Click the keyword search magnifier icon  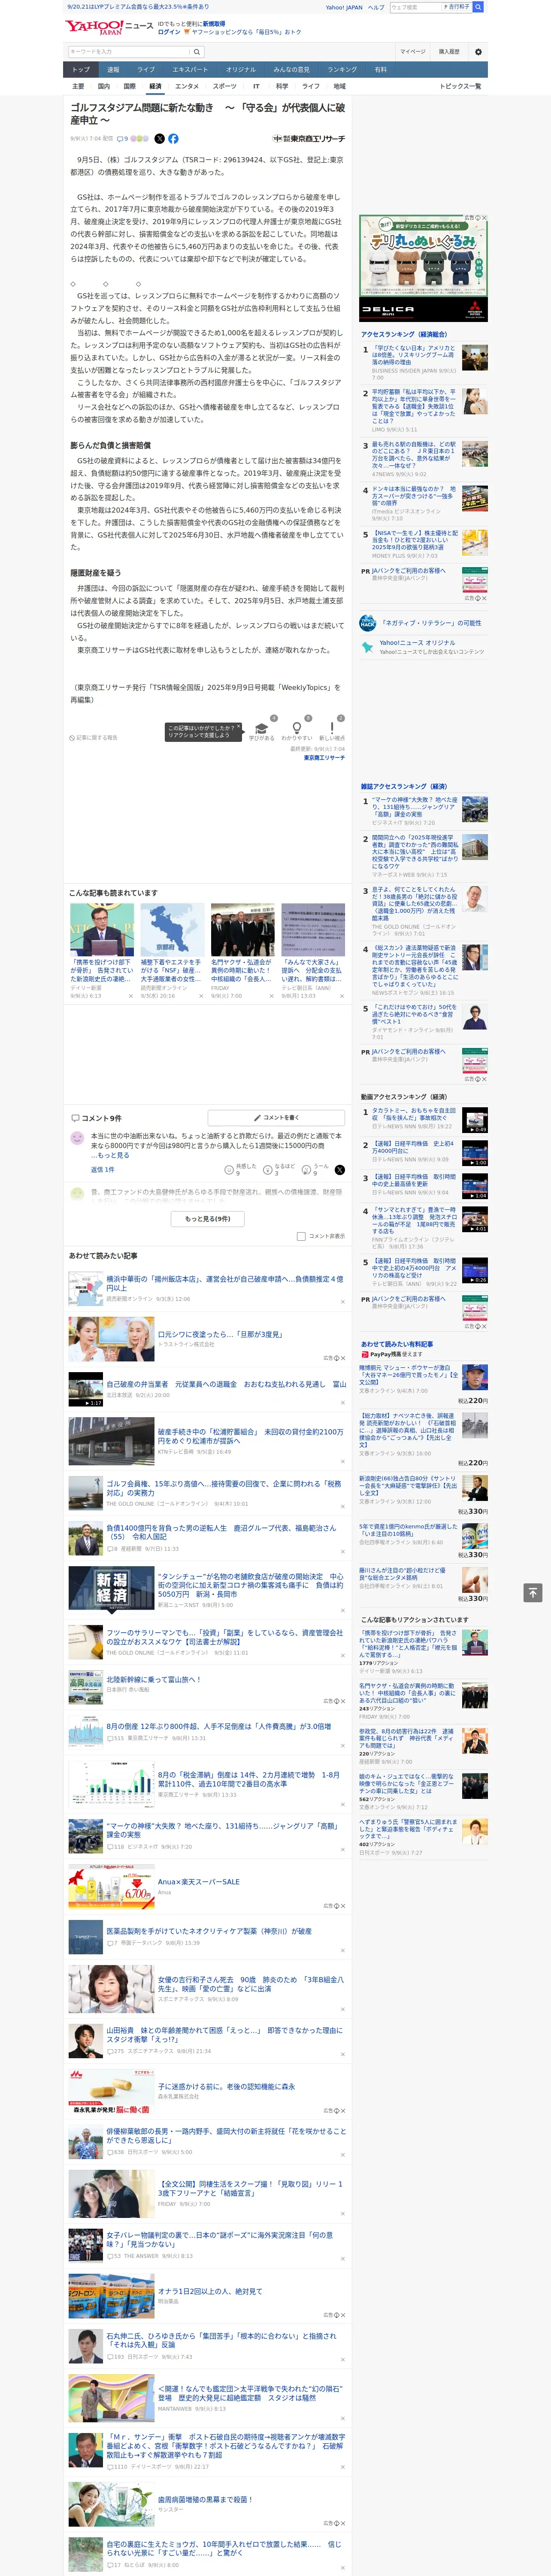[197, 52]
